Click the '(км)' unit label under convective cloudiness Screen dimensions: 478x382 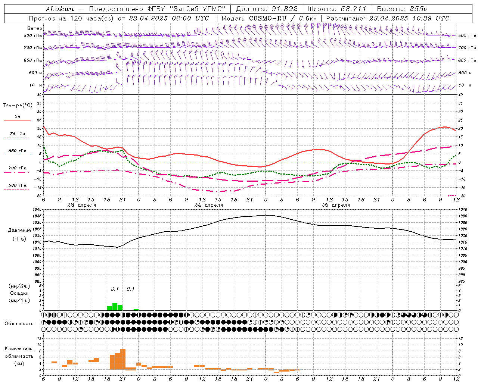(x=19, y=363)
